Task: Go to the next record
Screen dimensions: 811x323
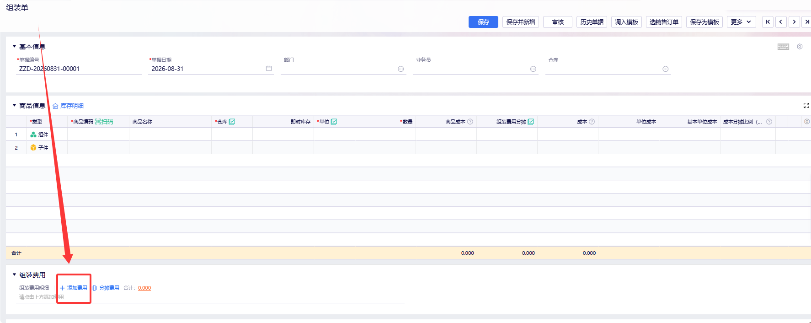Action: tap(794, 22)
